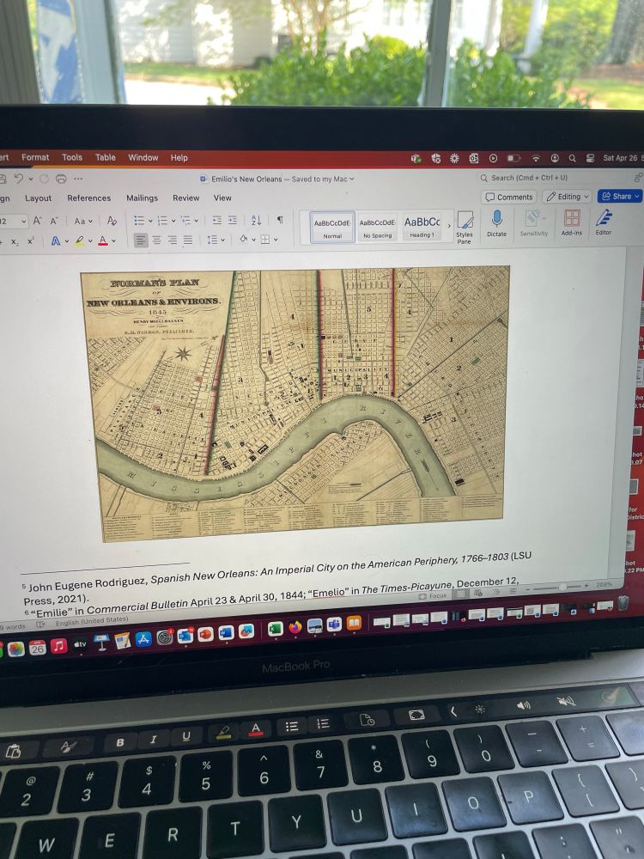Image resolution: width=644 pixels, height=859 pixels.
Task: Click the Comments button
Action: click(509, 197)
